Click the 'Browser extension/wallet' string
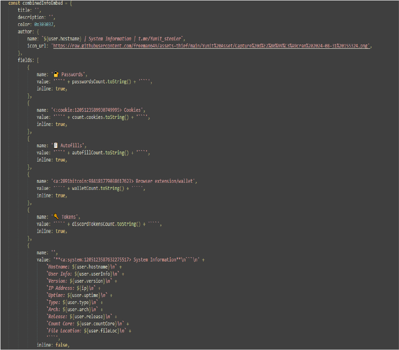This screenshot has width=399, height=350. click(164, 181)
